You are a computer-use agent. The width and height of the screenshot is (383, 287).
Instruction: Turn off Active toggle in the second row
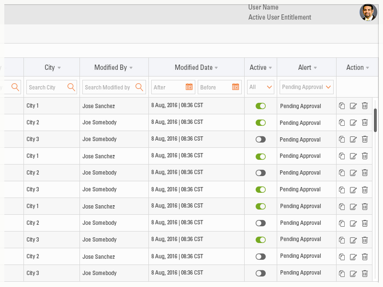[x=260, y=123]
